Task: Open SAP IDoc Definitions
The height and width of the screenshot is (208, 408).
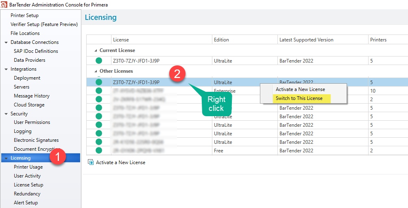Action: tap(36, 51)
